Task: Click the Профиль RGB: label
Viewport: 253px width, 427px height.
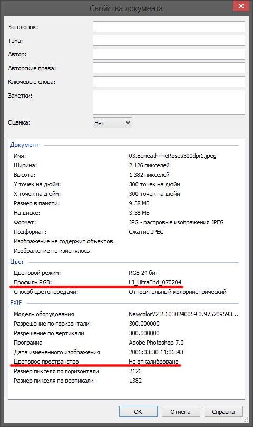Action: (x=33, y=282)
